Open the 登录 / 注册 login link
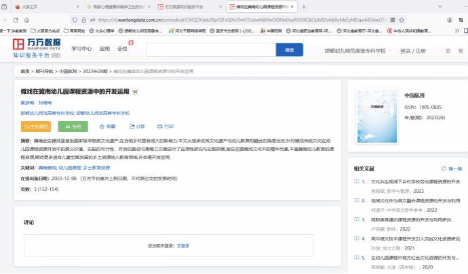This screenshot has height=274, width=468. [413, 51]
